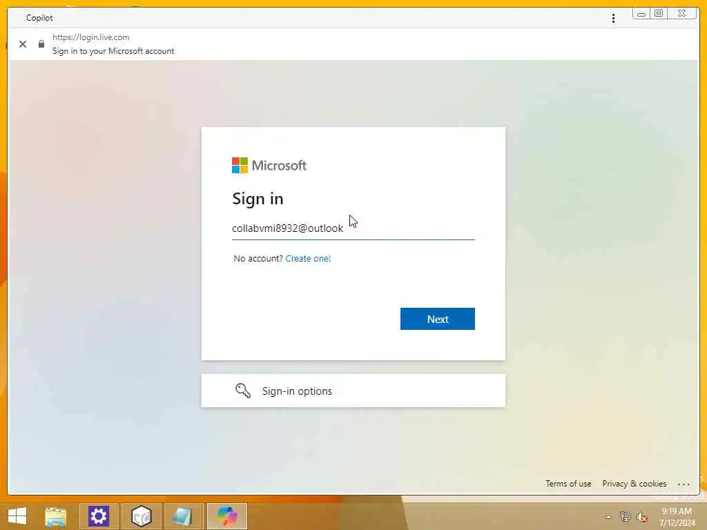Click the key icon in Sign-in options
Screen dimensions: 707x530
tap(243, 391)
